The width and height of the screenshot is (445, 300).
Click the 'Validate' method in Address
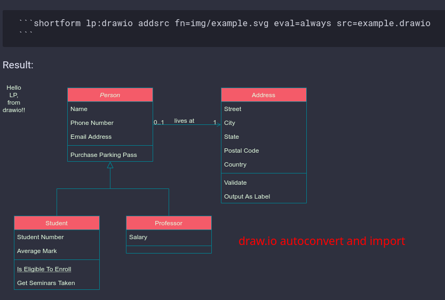click(235, 183)
